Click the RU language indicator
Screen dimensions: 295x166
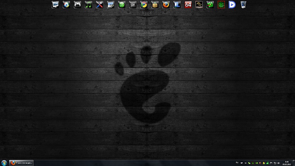tap(237, 163)
